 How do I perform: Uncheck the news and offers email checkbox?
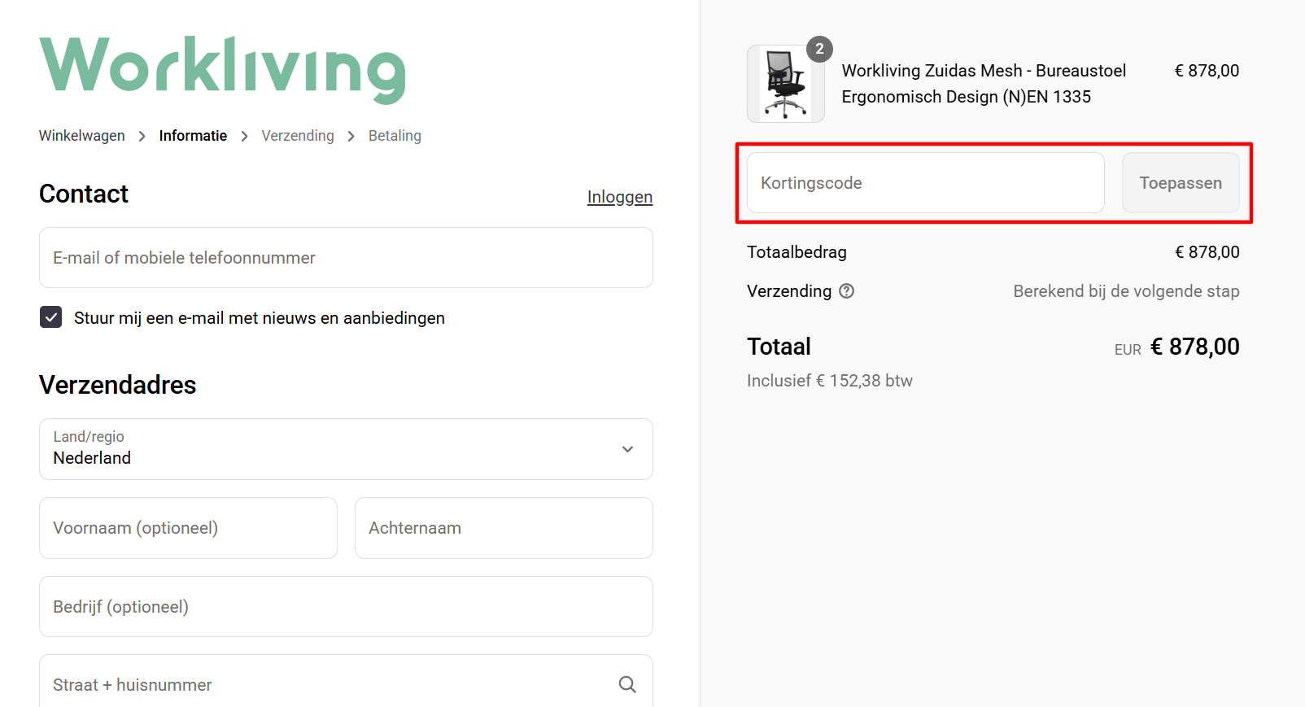[51, 317]
